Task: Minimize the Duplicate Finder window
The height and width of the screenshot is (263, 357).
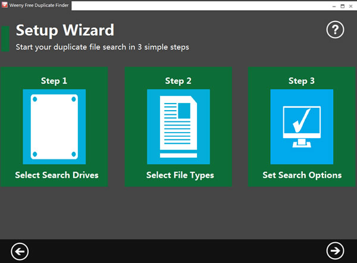Action: 331,5
